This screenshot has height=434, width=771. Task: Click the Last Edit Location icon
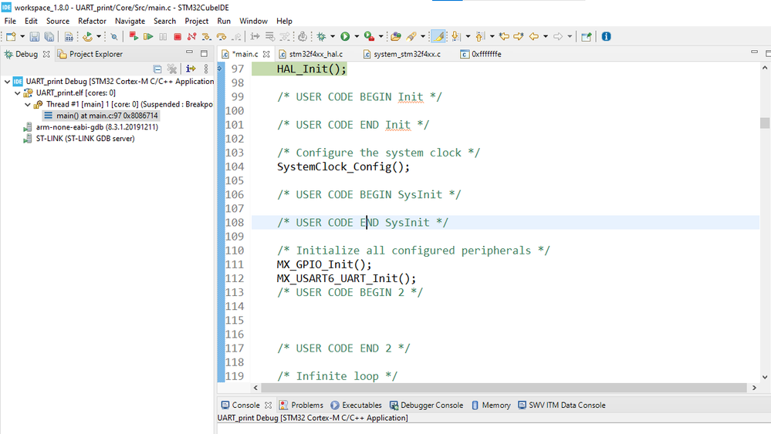(x=504, y=36)
